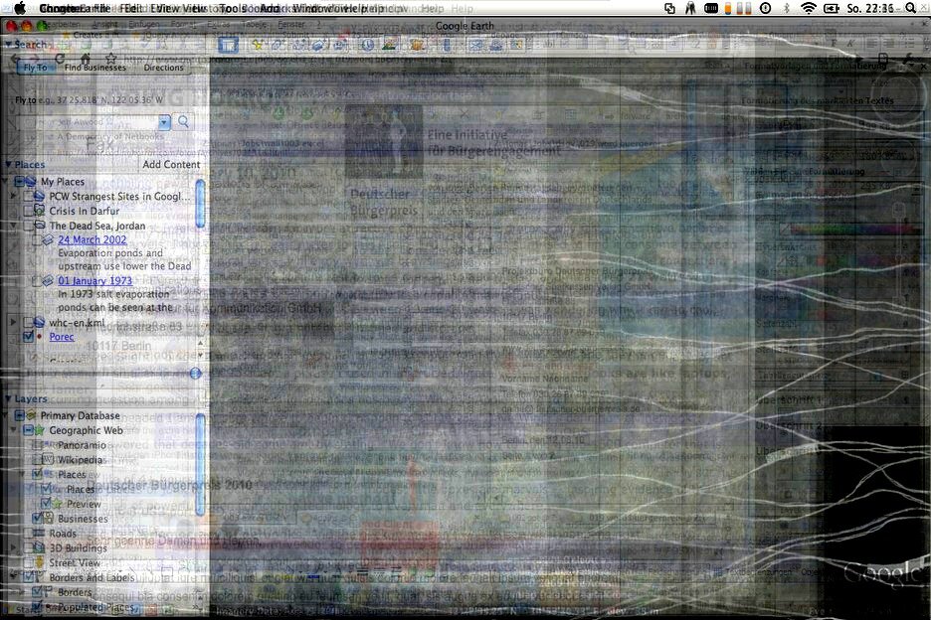Select the Ruler tool icon
The width and height of the screenshot is (931, 620).
click(x=447, y=45)
